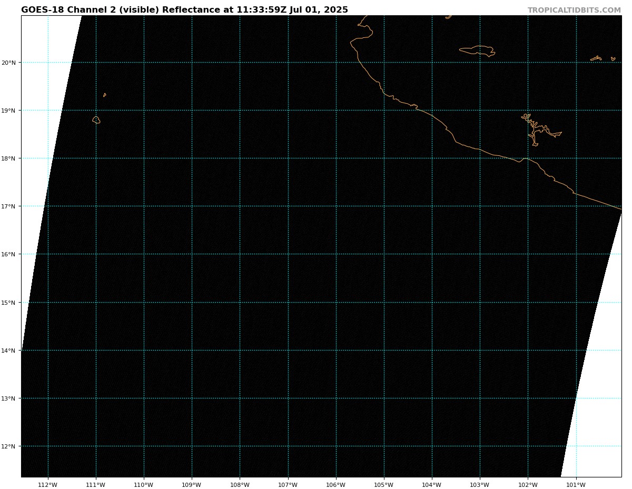Click the 14°N latitude label
The width and height of the screenshot is (632, 489).
(x=8, y=351)
